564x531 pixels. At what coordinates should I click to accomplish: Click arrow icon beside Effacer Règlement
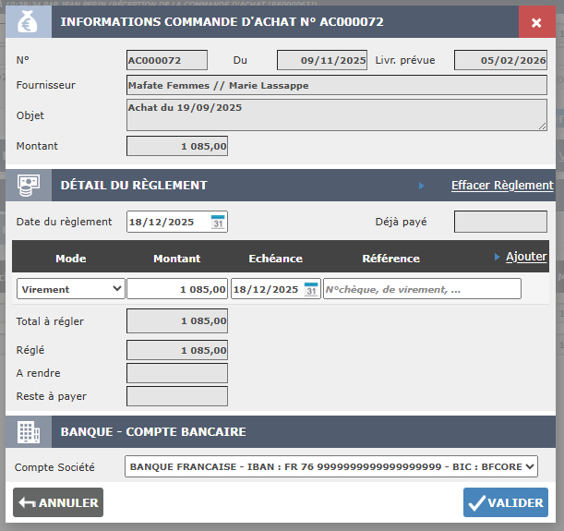tap(422, 186)
